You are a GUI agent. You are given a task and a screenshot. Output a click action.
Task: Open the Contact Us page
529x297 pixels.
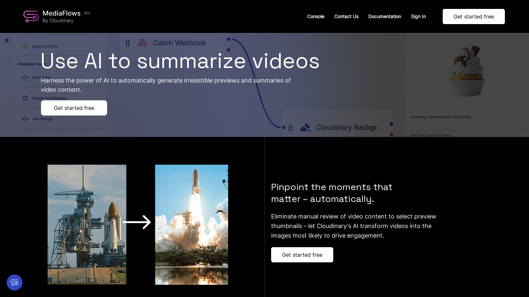click(346, 16)
